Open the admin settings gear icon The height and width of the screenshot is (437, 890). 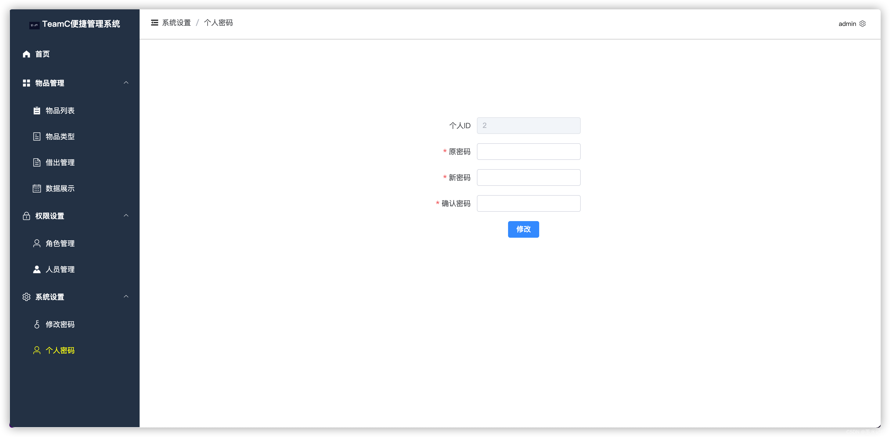click(862, 24)
